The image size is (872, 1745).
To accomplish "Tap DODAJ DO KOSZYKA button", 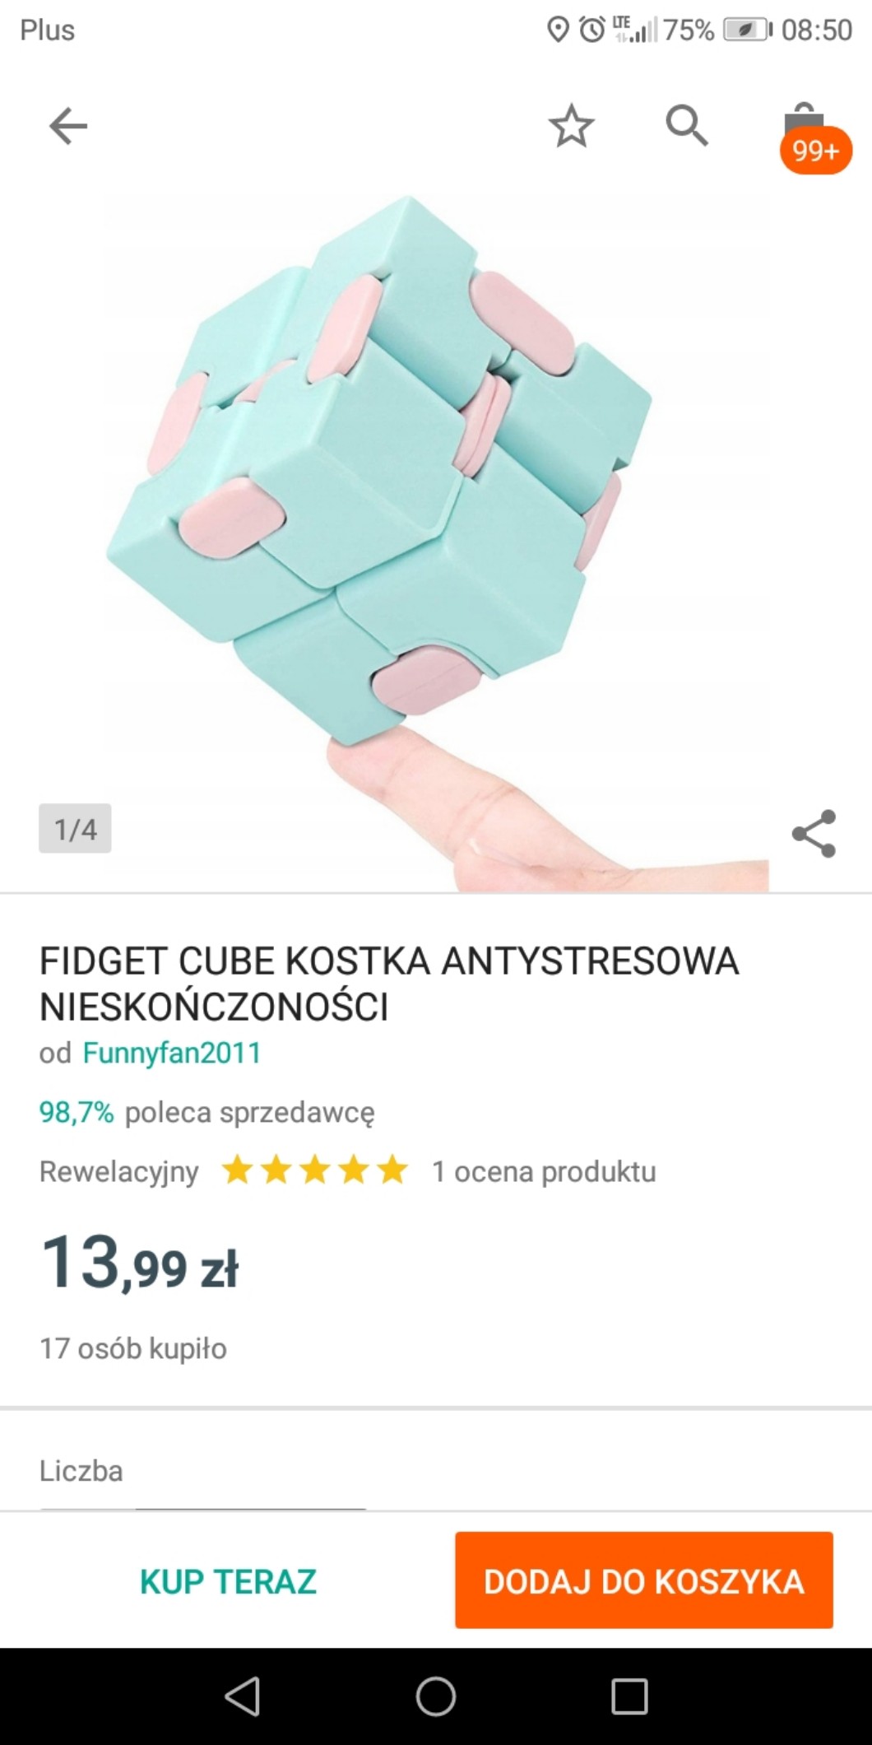I will click(x=644, y=1580).
